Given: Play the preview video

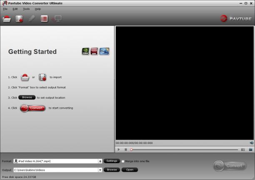Looking at the screenshot, I should tap(119, 150).
